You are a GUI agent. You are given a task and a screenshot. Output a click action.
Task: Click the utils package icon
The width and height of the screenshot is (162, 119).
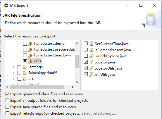tap(30, 61)
